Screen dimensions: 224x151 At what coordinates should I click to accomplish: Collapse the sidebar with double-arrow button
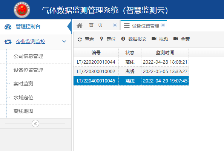(x=35, y=124)
